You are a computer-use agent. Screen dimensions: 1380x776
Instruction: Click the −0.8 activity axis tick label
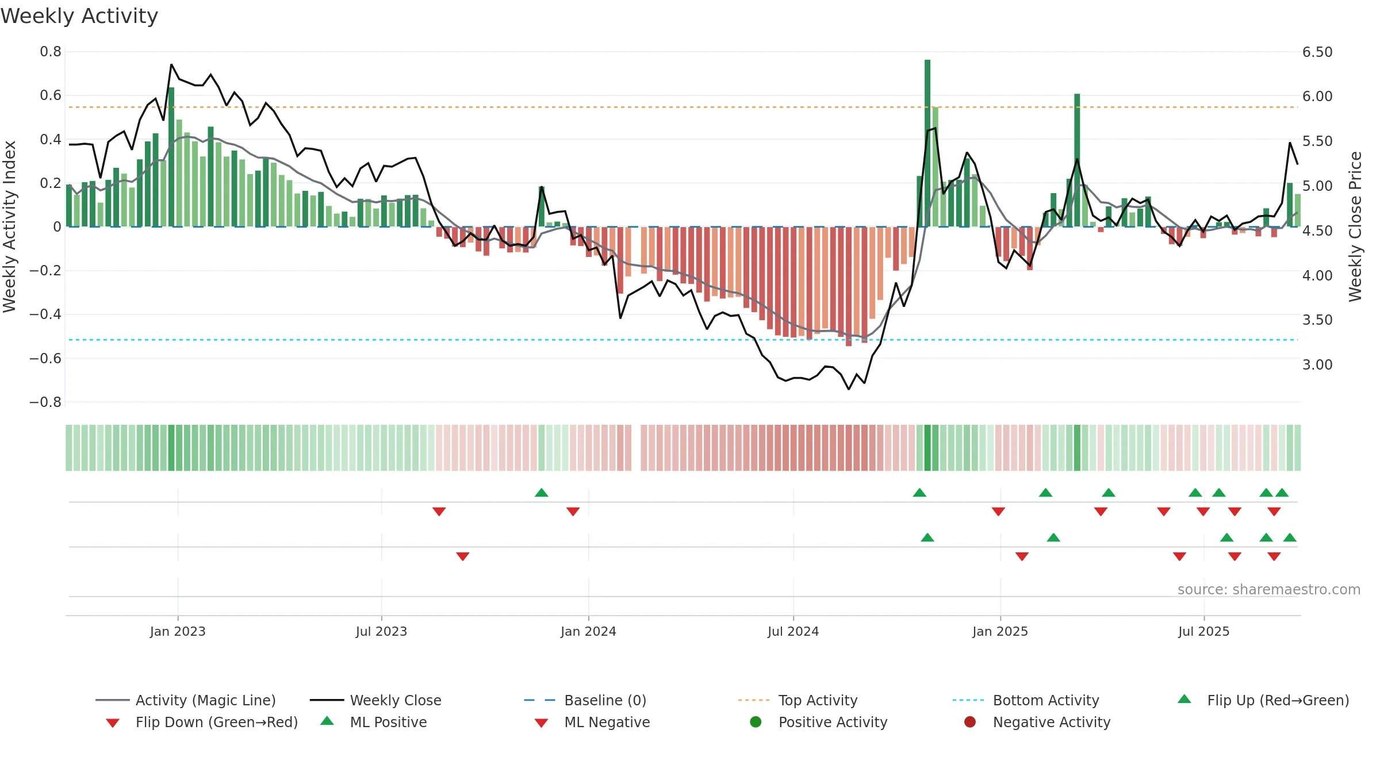45,402
